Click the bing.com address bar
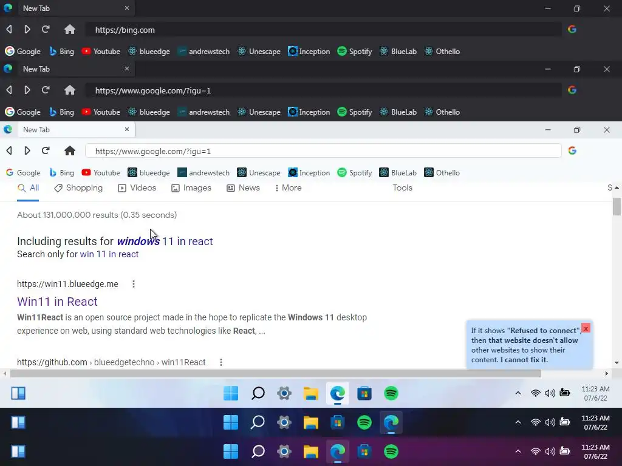Viewport: 622px width, 466px height. [x=323, y=30]
